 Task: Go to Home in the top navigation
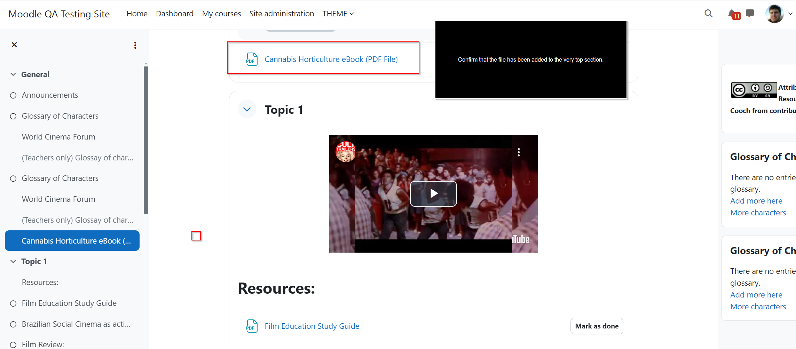(137, 14)
